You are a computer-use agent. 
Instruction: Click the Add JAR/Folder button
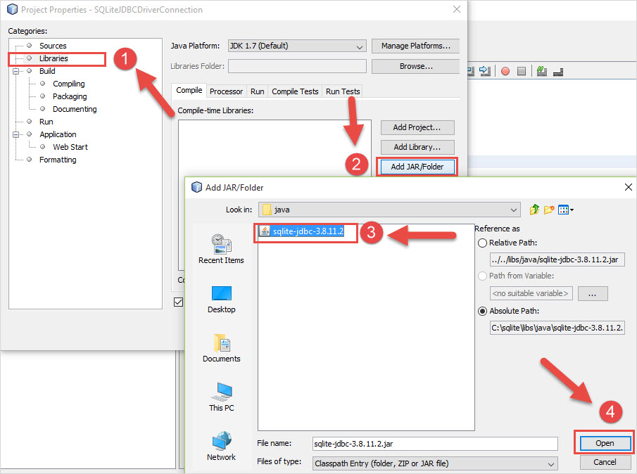(417, 167)
